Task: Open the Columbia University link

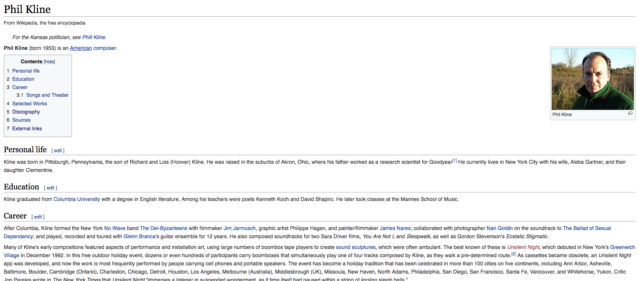Action: pyautogui.click(x=77, y=199)
